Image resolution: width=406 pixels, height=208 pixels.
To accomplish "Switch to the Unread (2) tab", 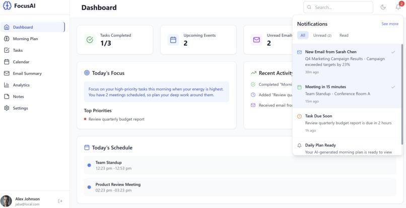I will pyautogui.click(x=322, y=35).
